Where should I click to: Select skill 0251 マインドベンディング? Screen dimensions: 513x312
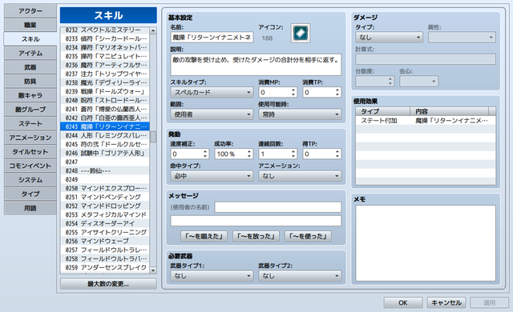105,197
